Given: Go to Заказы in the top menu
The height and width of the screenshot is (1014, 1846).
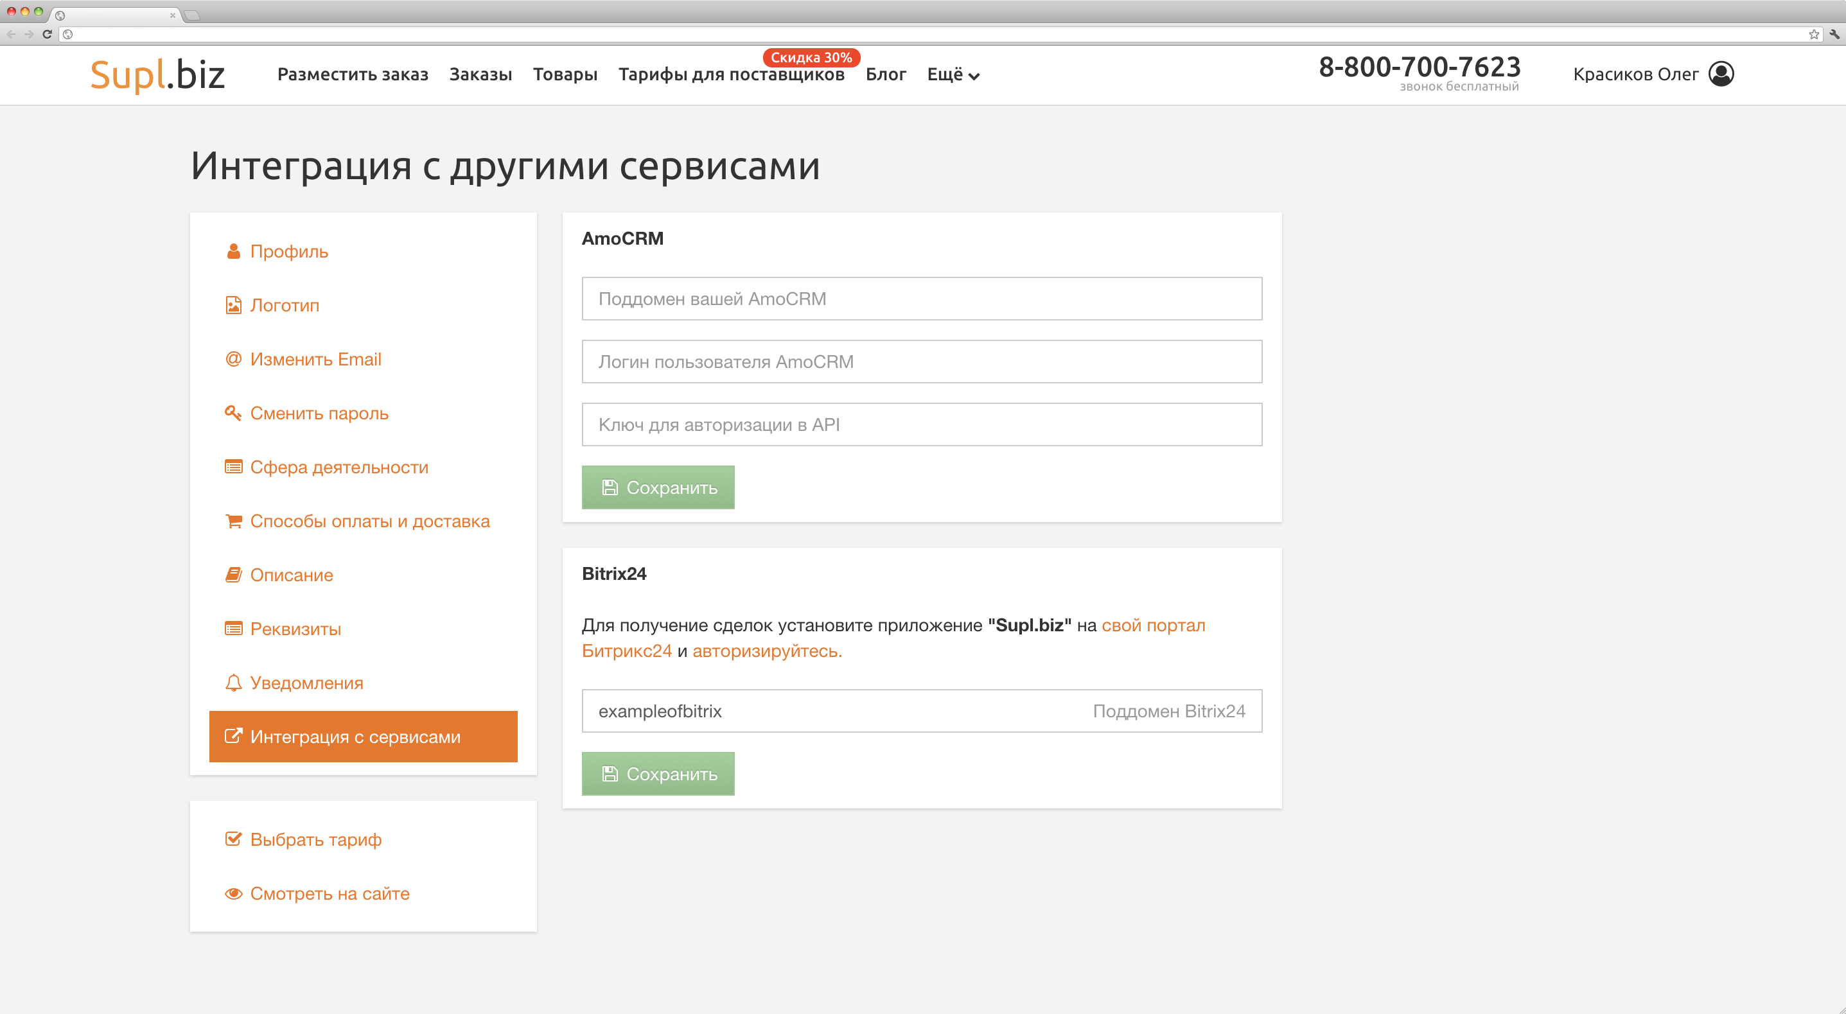Looking at the screenshot, I should (480, 74).
